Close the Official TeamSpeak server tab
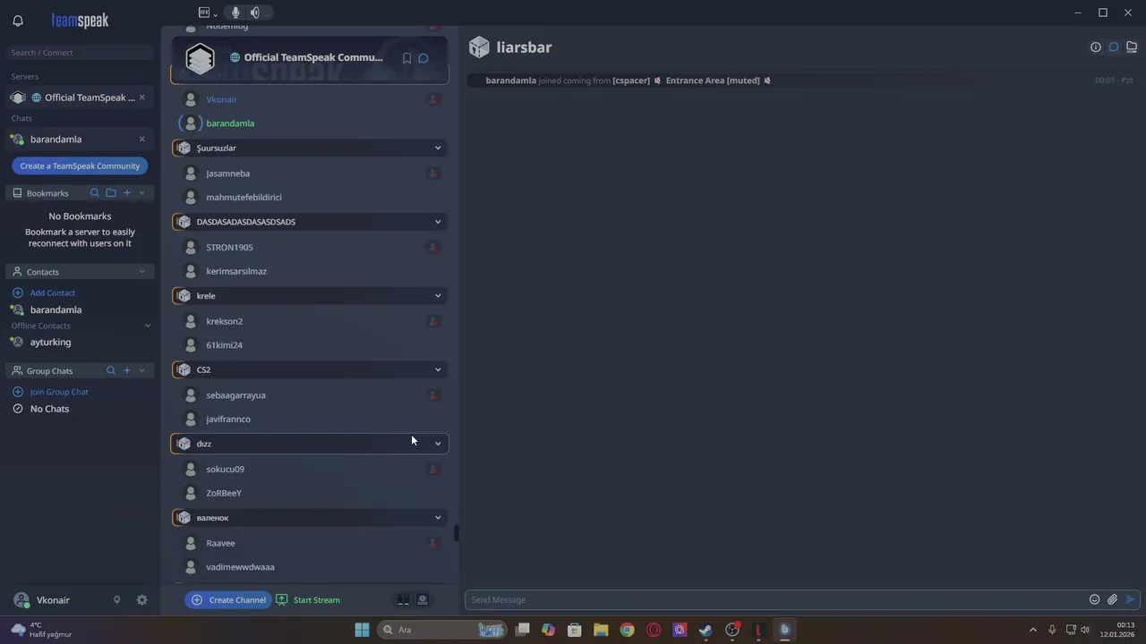Viewport: 1146px width, 644px height. (x=141, y=97)
